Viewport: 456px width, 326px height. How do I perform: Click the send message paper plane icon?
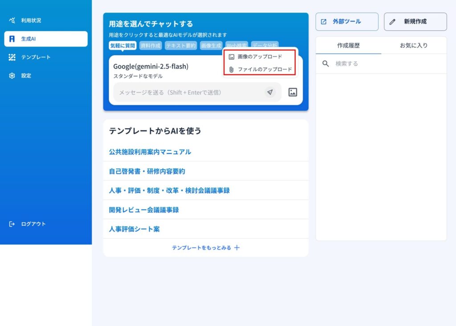270,92
